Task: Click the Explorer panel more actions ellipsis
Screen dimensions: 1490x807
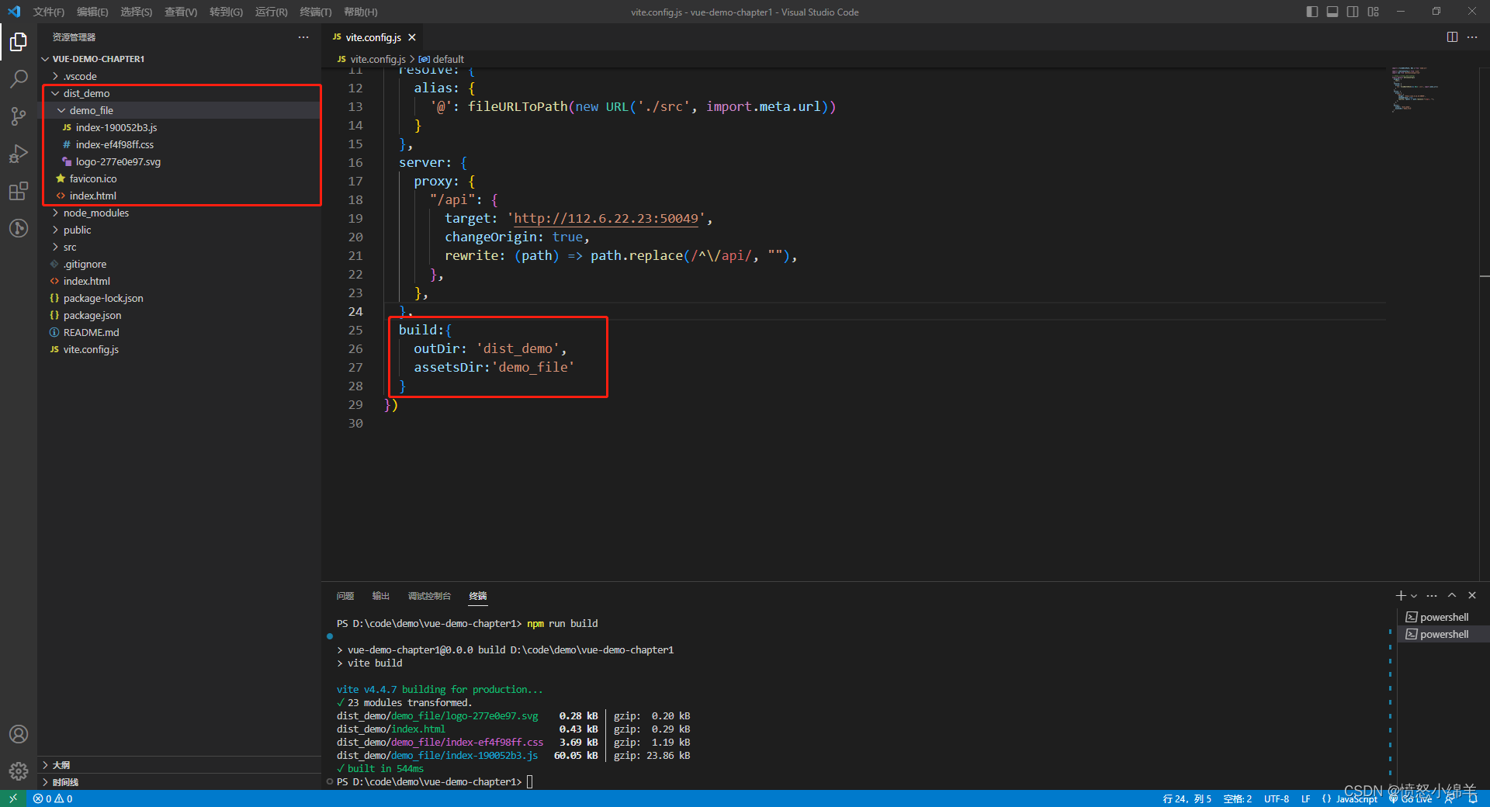Action: tap(303, 37)
